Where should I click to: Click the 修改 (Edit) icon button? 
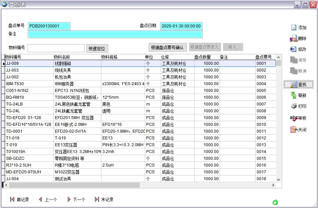tap(294, 49)
